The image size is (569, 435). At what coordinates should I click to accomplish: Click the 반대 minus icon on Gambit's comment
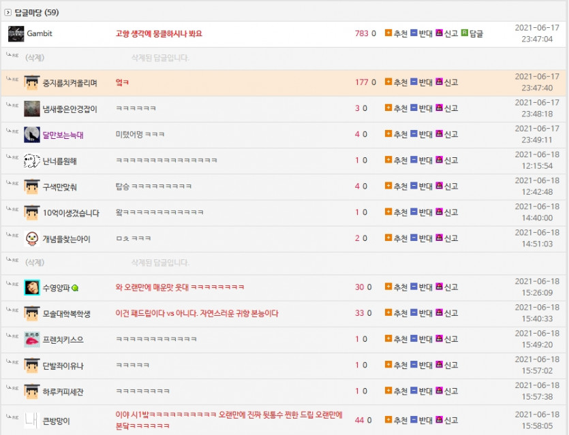[414, 33]
